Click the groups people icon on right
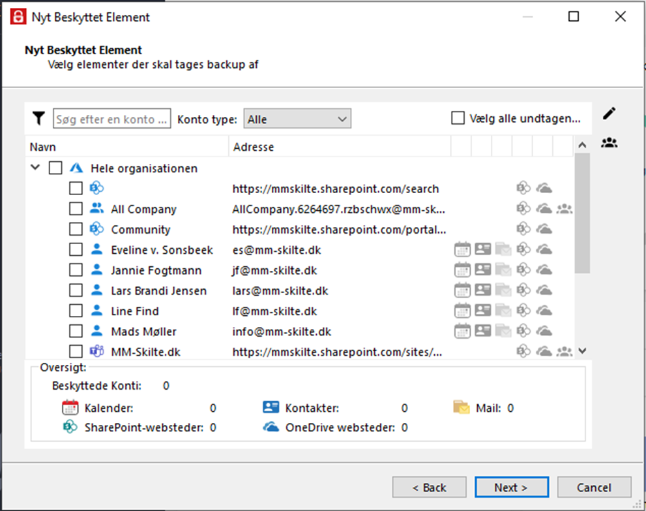Image resolution: width=646 pixels, height=511 pixels. click(609, 143)
